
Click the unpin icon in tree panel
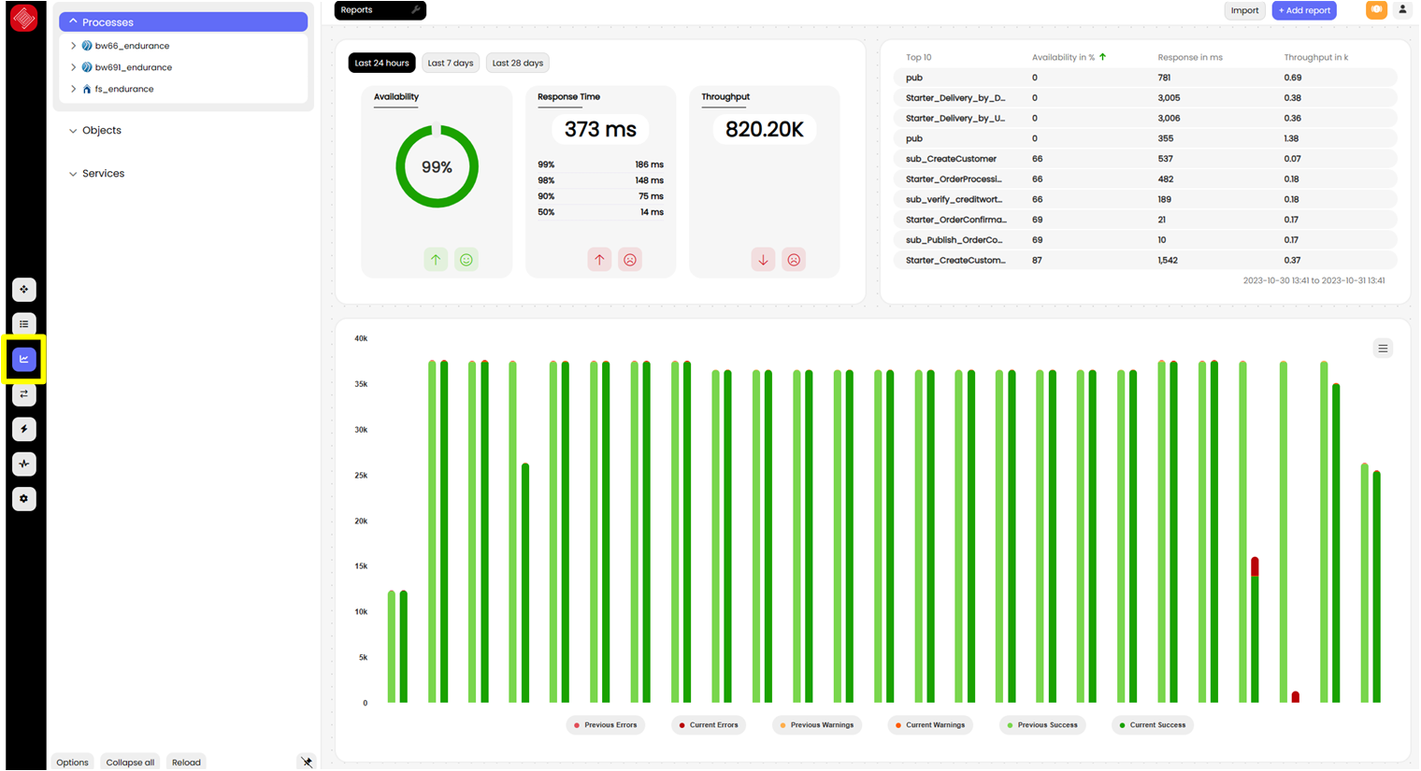pos(307,762)
